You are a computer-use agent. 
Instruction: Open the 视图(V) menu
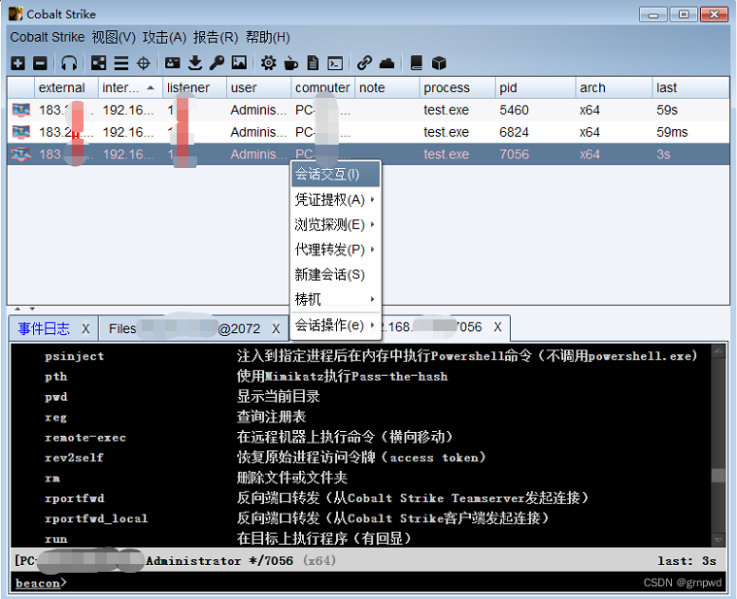click(x=114, y=37)
